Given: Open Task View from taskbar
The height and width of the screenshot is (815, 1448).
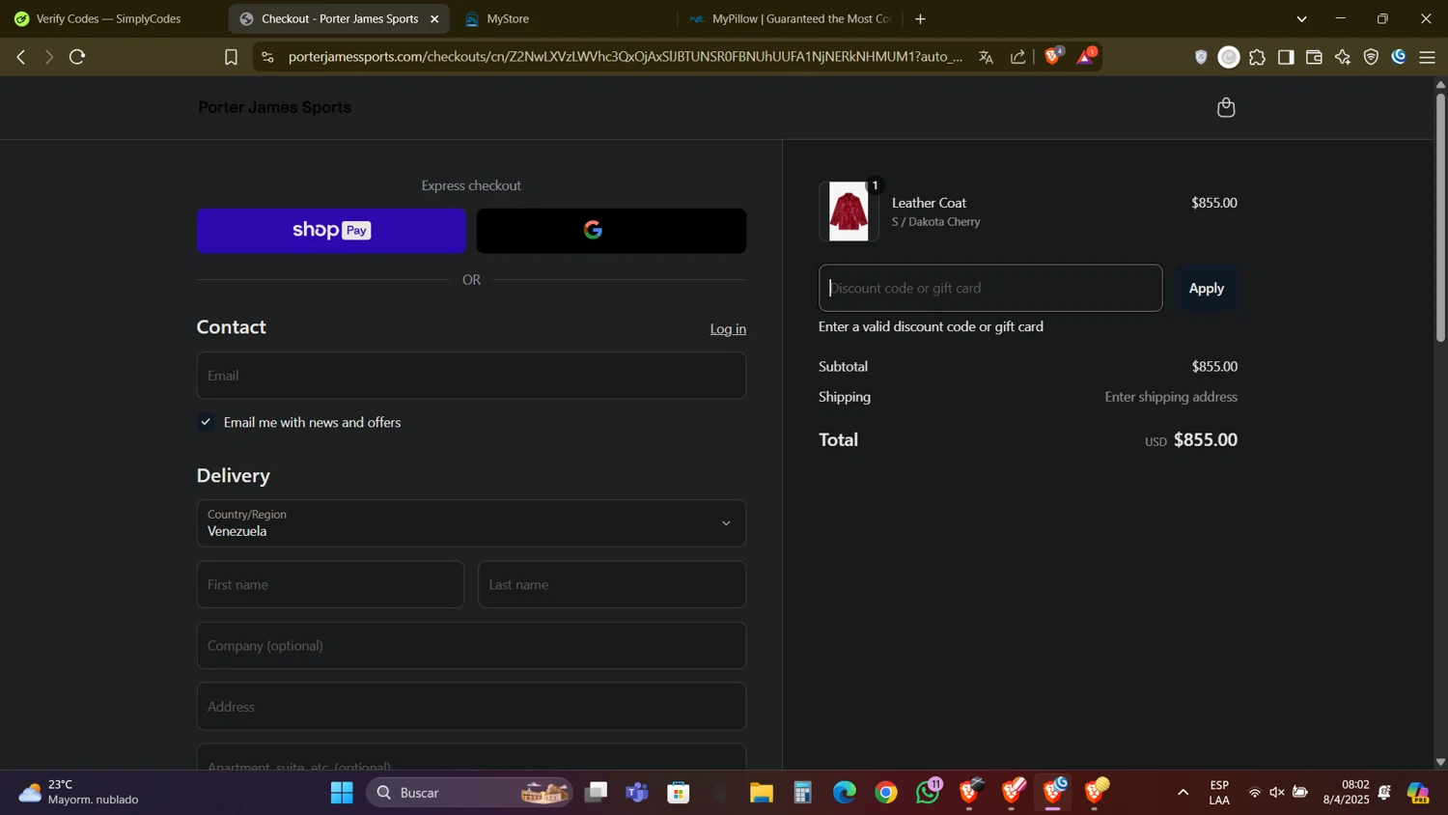Looking at the screenshot, I should click(x=596, y=793).
